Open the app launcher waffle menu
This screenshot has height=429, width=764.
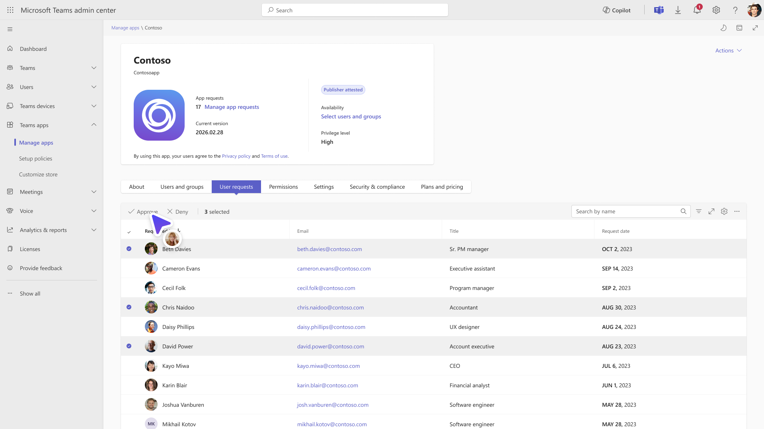click(x=10, y=10)
